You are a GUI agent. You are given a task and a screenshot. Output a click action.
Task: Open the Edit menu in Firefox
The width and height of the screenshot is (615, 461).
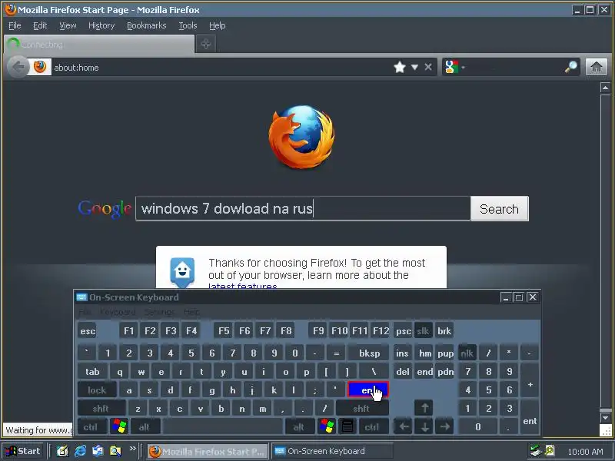40,25
